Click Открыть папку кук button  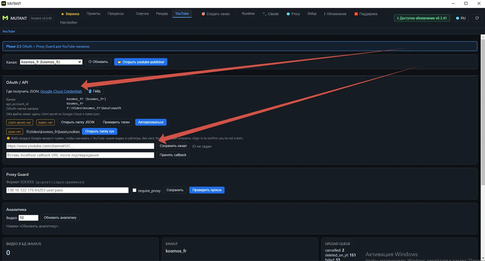[100, 131]
